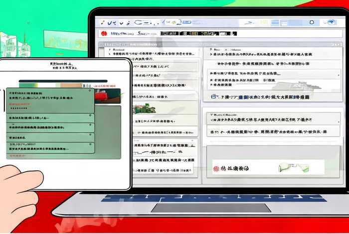Click the red round logo in laptop header
The height and width of the screenshot is (234, 349).
104,33
